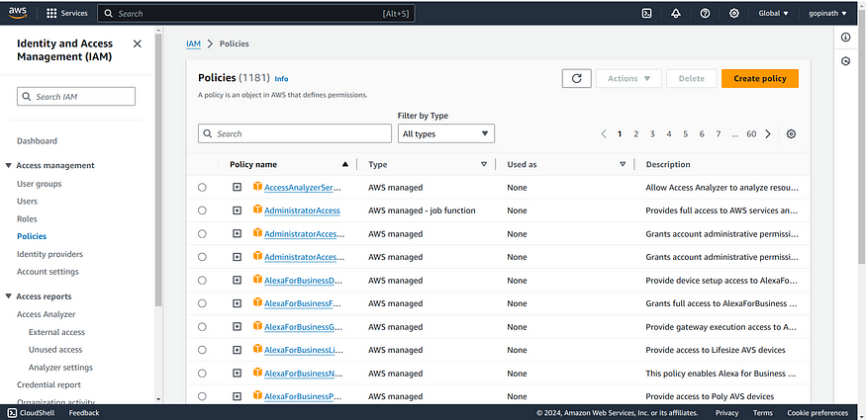Open Access Analyzer in sidebar
The image size is (866, 420).
point(46,314)
